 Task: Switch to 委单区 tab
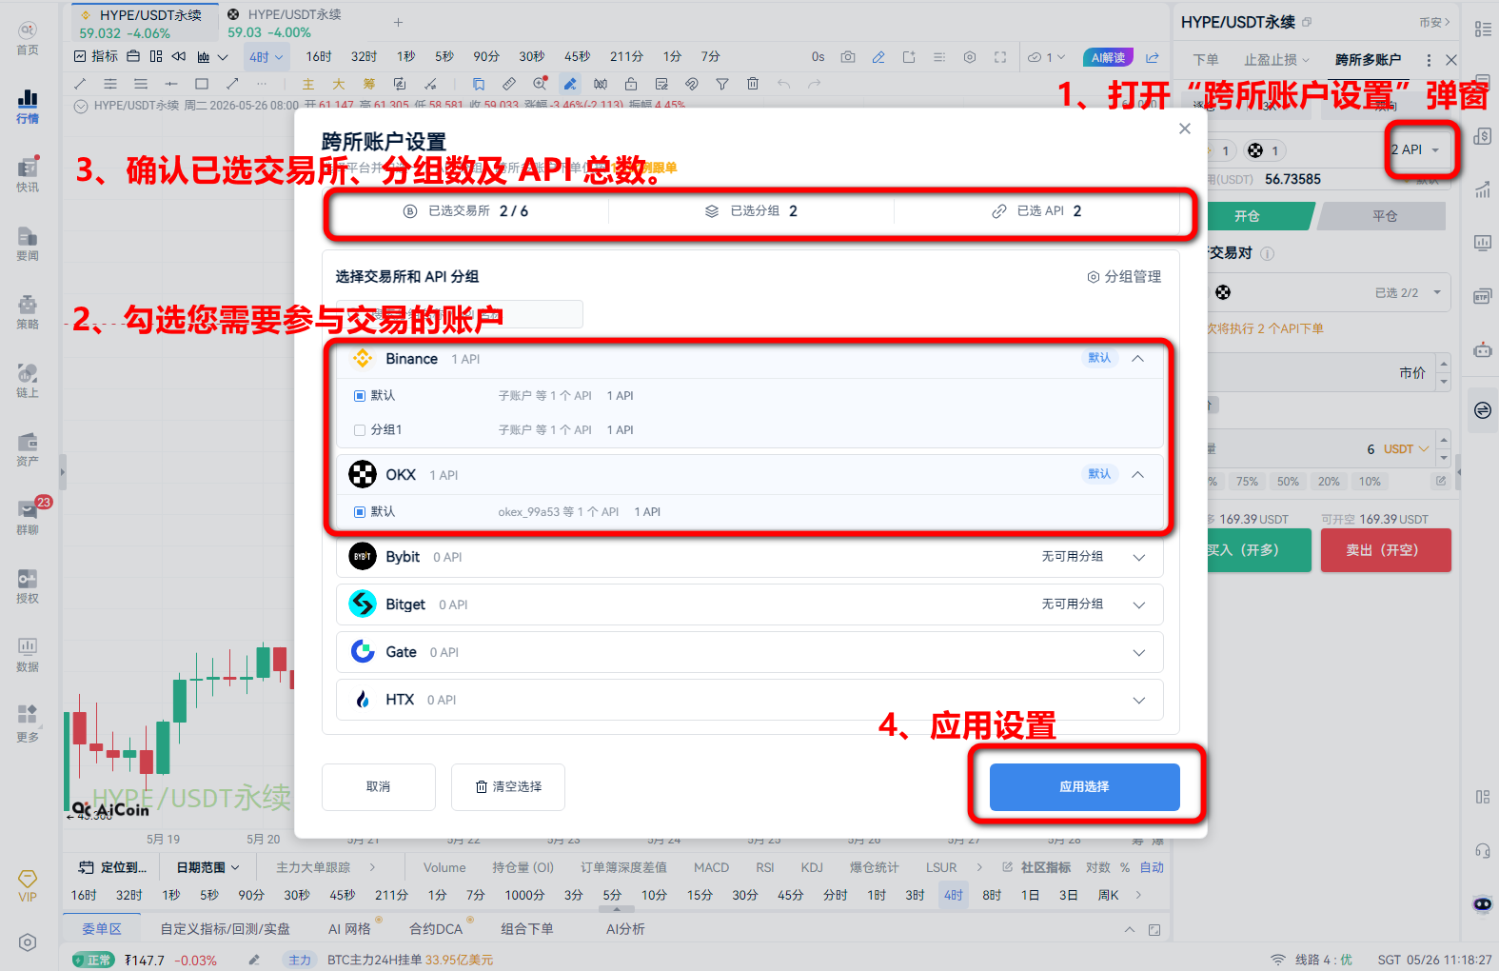tap(102, 929)
